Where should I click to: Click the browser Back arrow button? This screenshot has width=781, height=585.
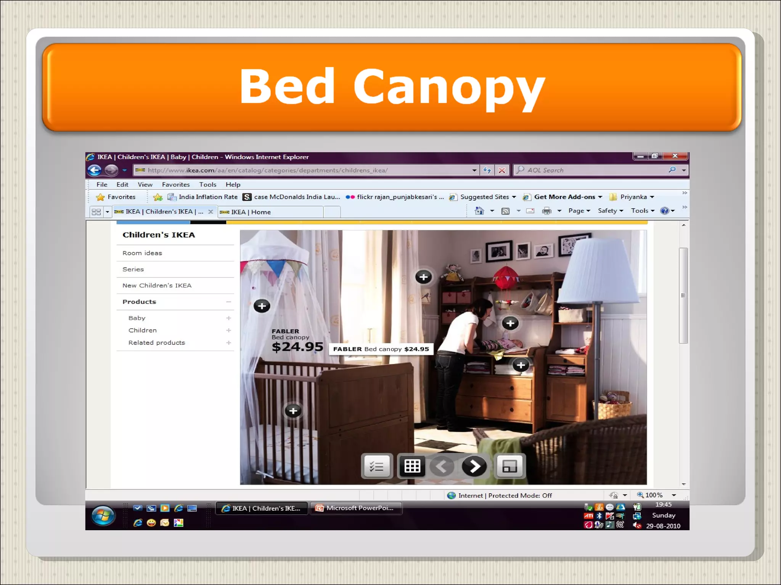click(95, 170)
